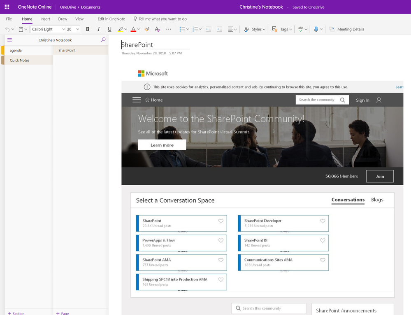Open the community site hamburger menu

click(137, 100)
